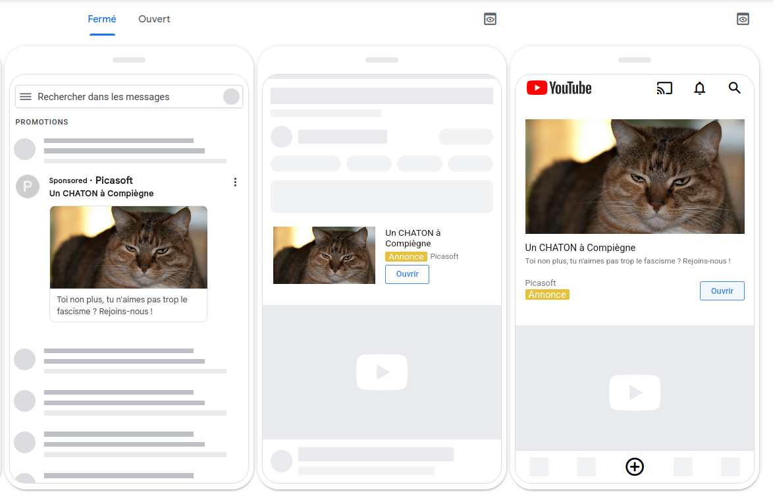Open three-dot menu on Picasoft sponsored ad
This screenshot has width=773, height=504.
pos(235,182)
